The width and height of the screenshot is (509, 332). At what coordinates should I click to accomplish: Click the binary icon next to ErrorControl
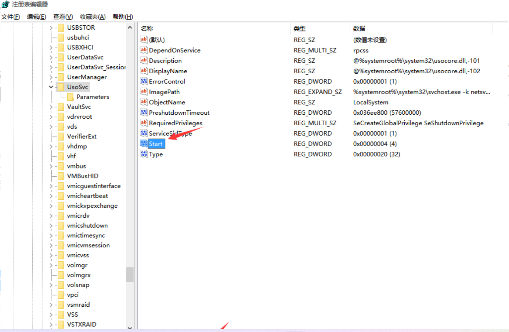click(x=144, y=81)
